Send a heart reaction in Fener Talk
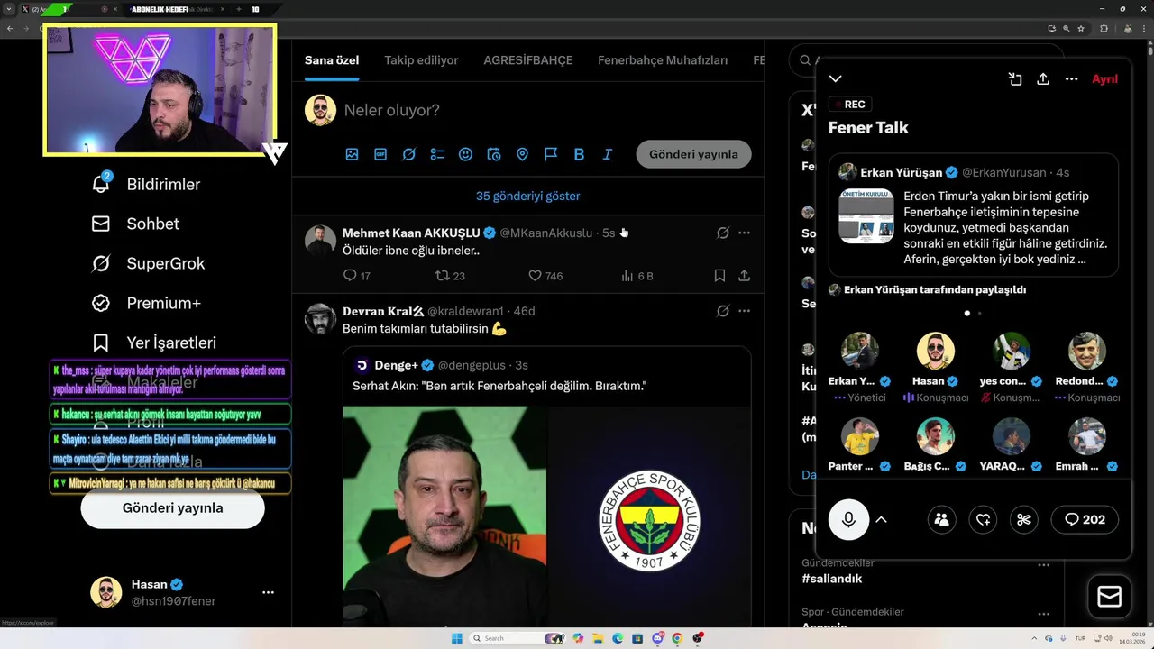Image resolution: width=1154 pixels, height=649 pixels. coord(983,519)
